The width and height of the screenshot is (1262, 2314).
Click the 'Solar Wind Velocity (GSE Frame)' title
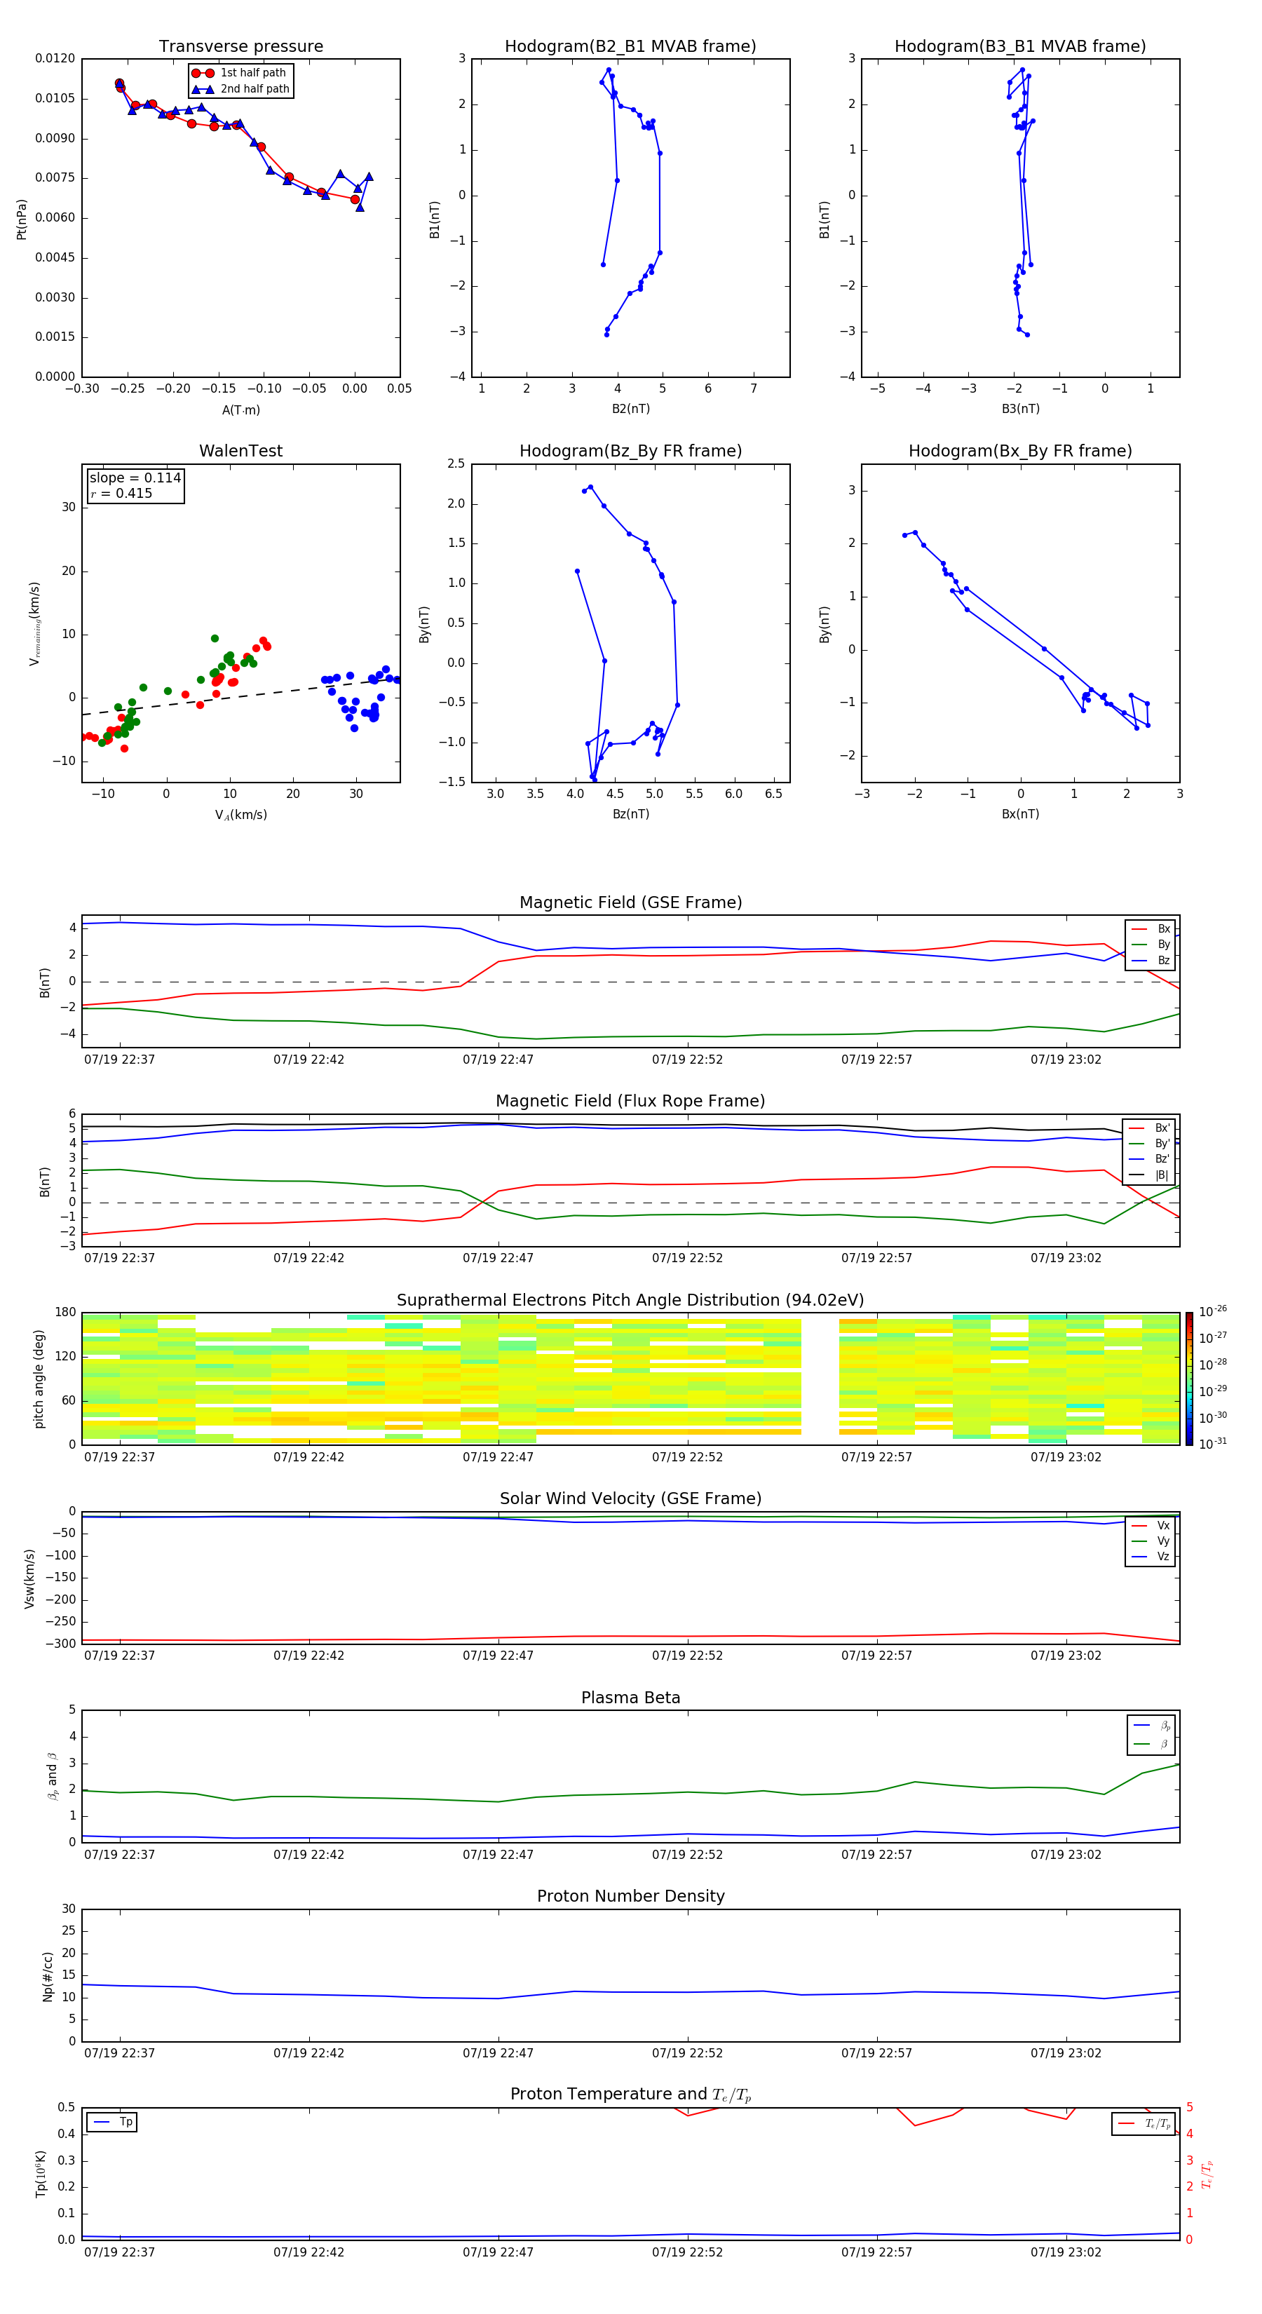[630, 1498]
